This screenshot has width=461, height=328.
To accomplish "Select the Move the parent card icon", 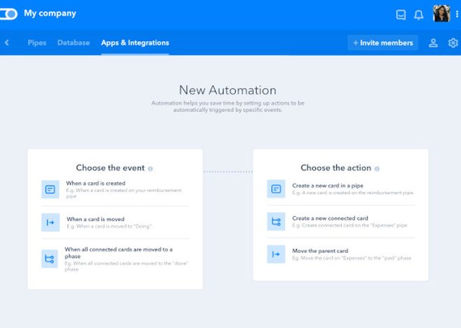I will (x=276, y=254).
